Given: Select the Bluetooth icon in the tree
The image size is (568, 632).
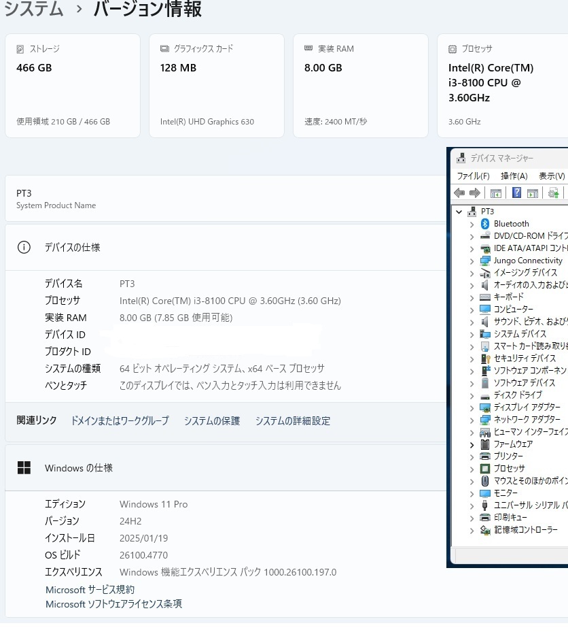Looking at the screenshot, I should point(485,224).
